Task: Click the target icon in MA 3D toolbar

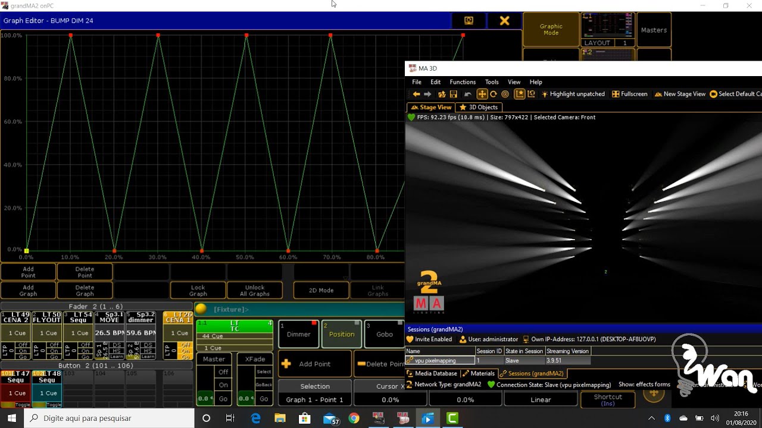Action: pos(505,94)
